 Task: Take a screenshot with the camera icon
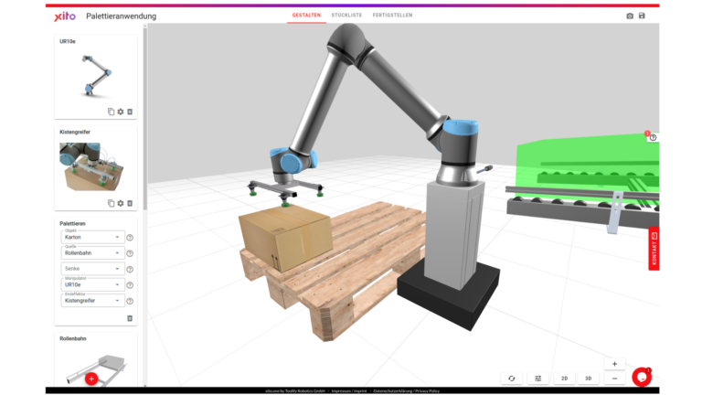pyautogui.click(x=629, y=16)
